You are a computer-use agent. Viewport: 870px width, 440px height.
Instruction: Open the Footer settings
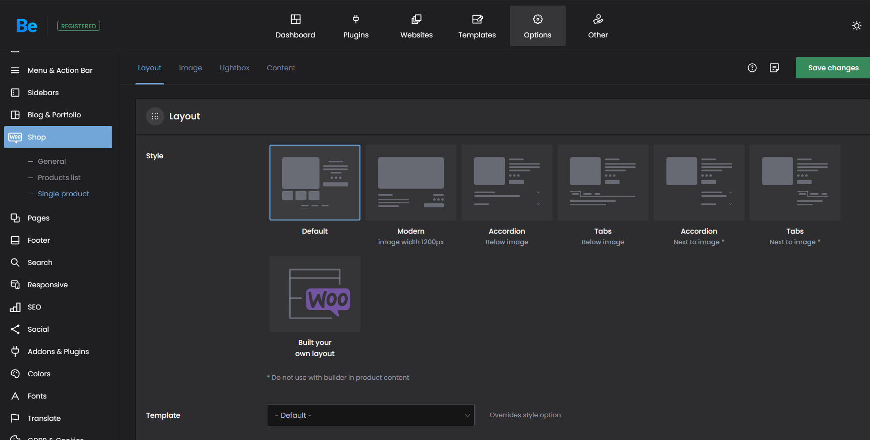point(58,240)
